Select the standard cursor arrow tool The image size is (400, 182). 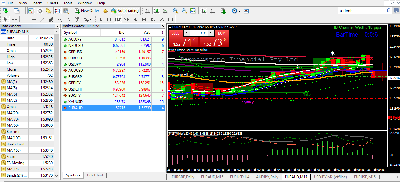click(5, 19)
